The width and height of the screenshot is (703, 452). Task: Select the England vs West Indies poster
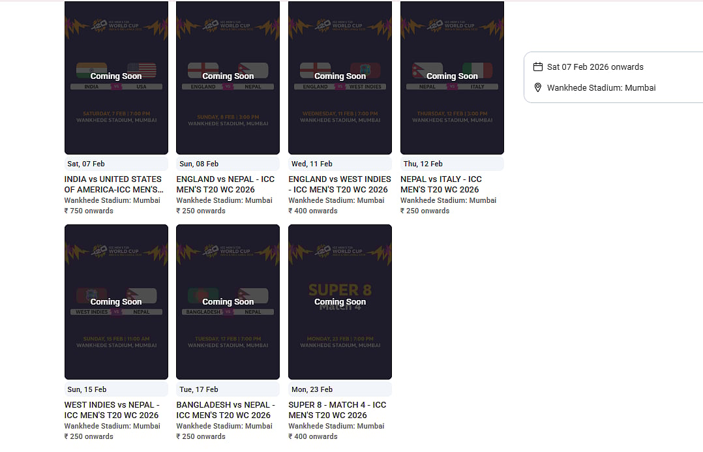click(340, 77)
